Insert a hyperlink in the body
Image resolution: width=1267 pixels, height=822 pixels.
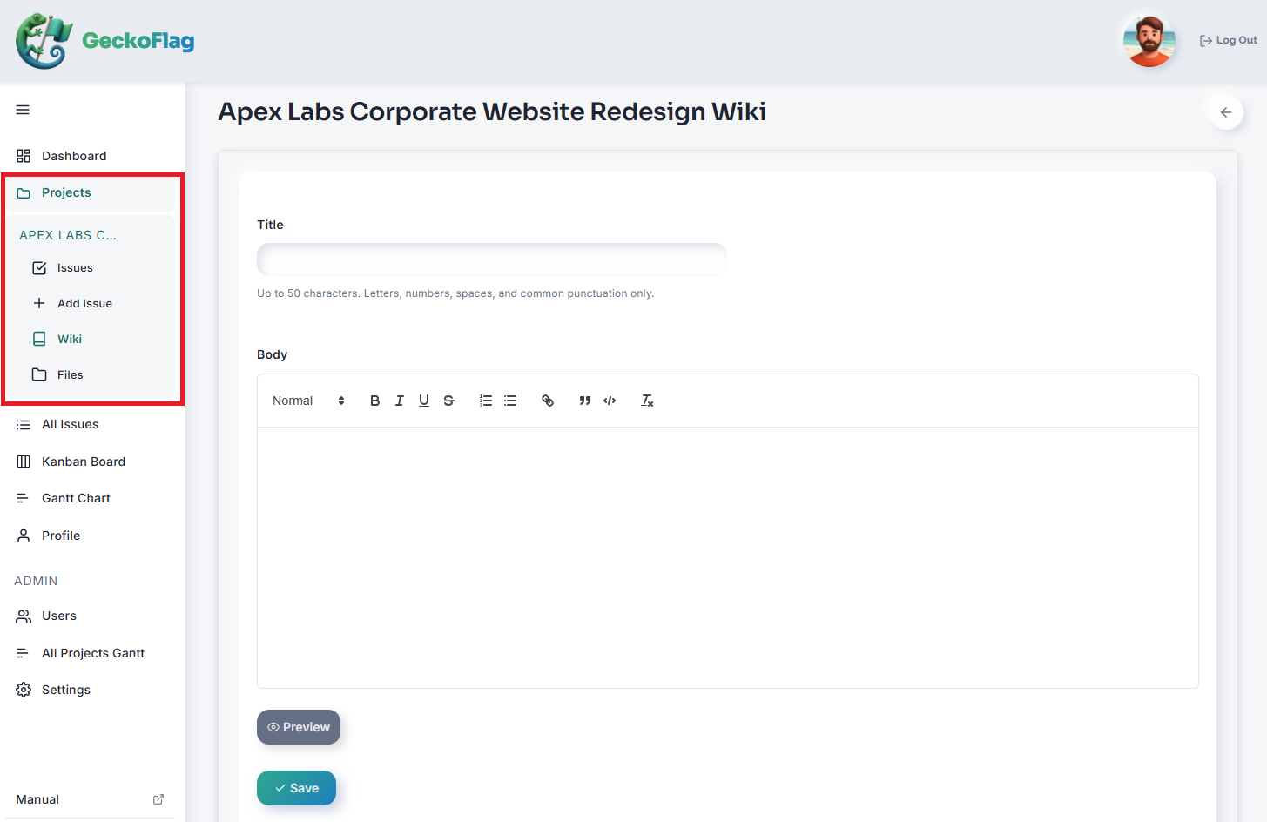[548, 401]
